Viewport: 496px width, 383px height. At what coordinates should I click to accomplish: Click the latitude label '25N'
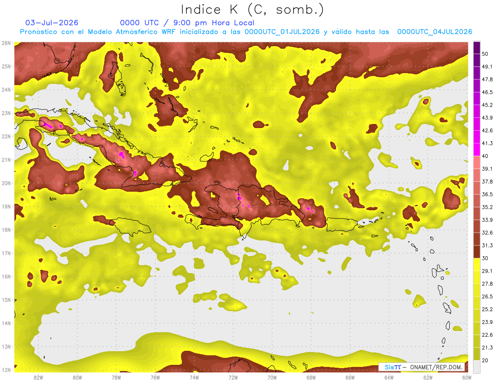point(6,66)
